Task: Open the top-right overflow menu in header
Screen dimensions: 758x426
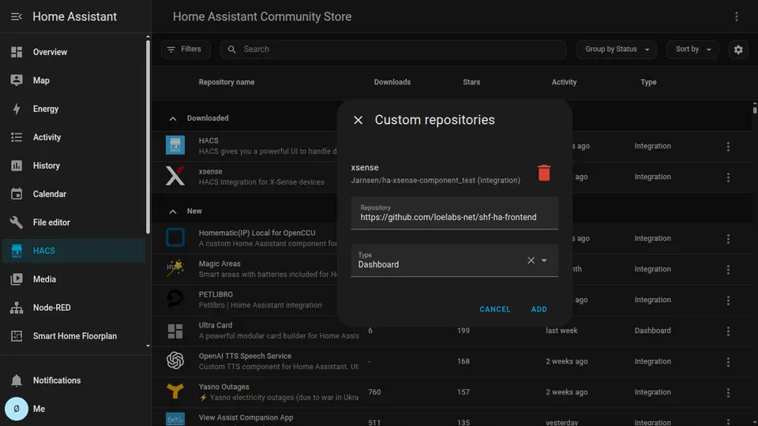Action: click(736, 17)
